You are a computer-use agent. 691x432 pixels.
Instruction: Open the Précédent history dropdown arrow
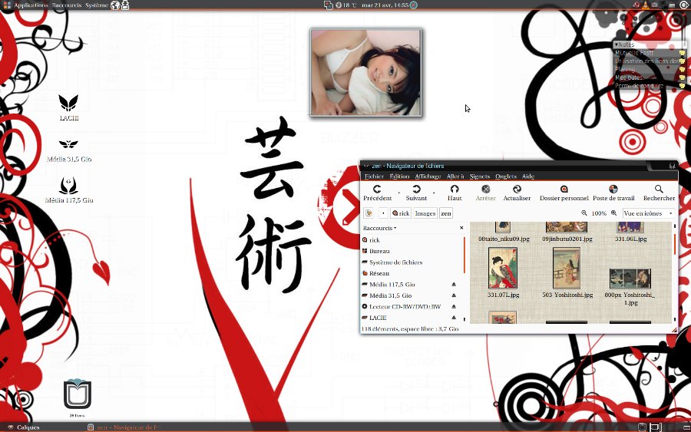coord(399,193)
